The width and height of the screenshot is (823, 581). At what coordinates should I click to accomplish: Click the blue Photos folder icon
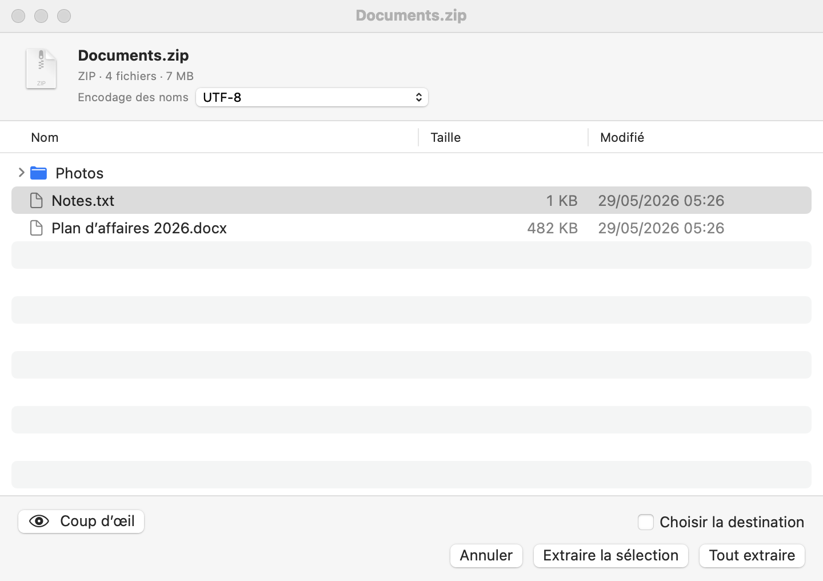tap(38, 173)
